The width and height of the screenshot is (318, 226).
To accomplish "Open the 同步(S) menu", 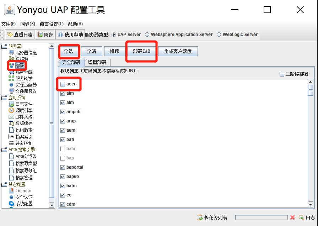I will [28, 24].
